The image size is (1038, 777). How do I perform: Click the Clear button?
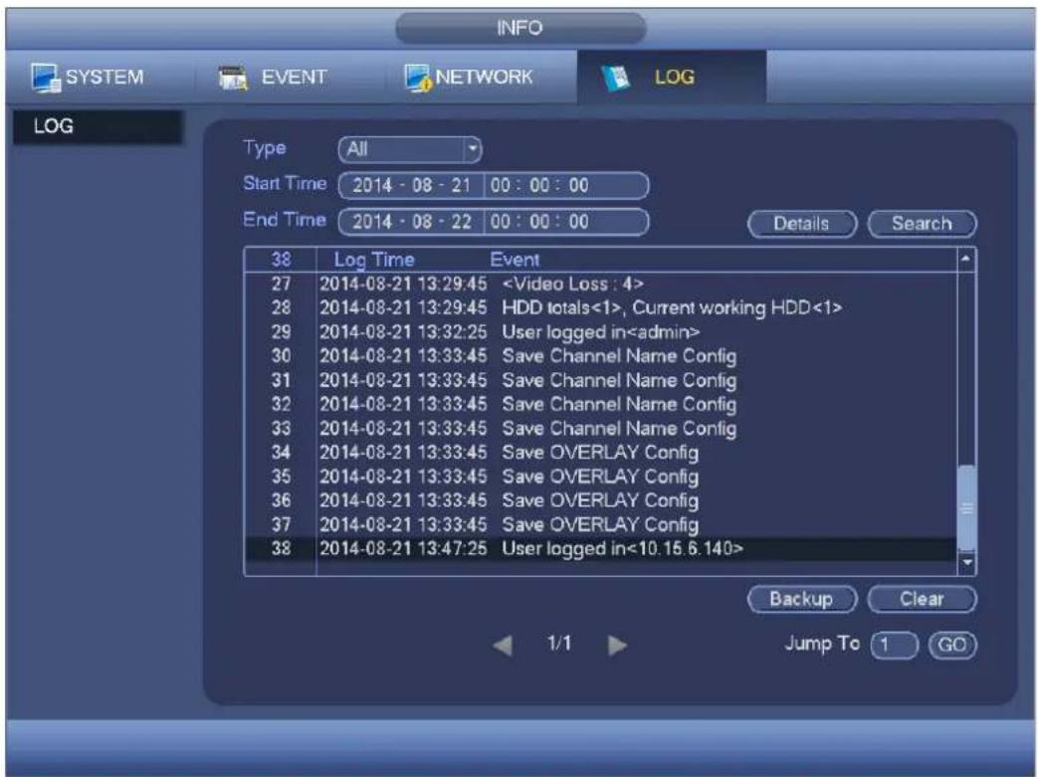(x=922, y=600)
